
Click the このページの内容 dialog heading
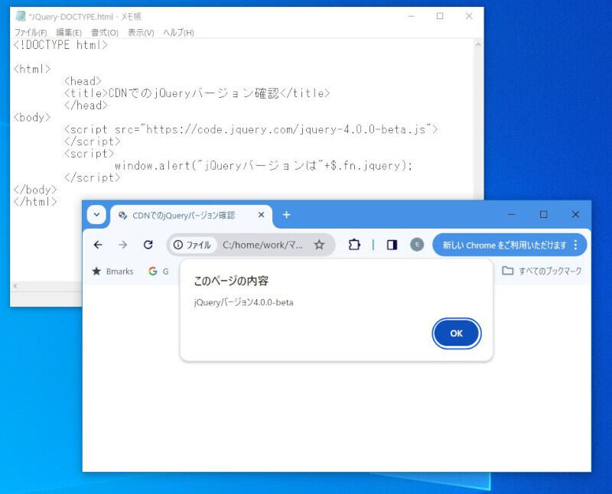pos(231,281)
